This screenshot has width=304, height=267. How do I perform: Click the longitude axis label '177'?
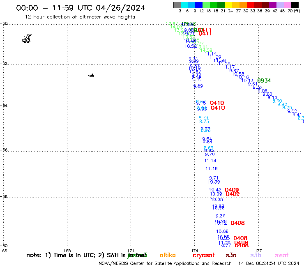(258, 251)
